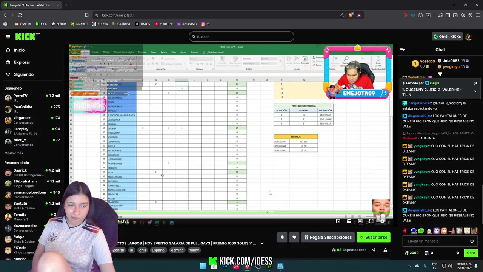Open the user profile avatar menu

(469, 37)
